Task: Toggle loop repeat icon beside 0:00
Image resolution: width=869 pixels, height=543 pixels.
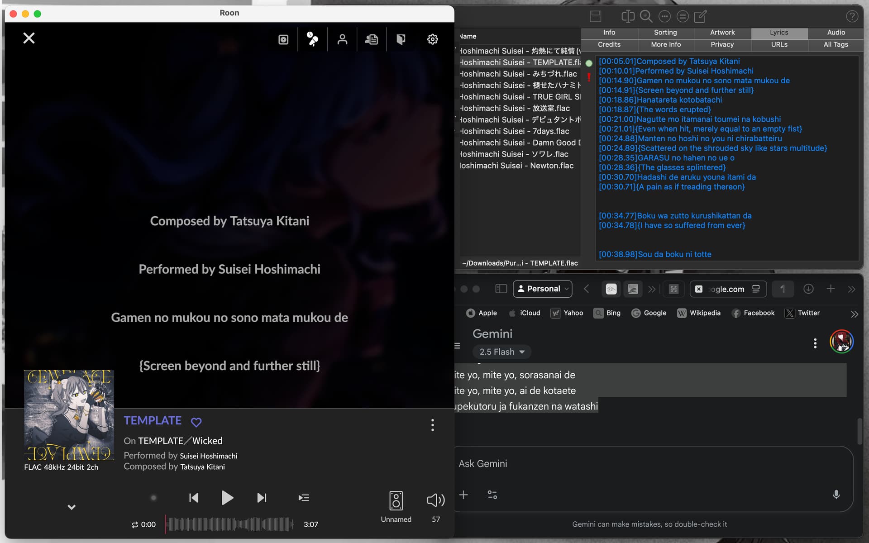Action: point(135,525)
